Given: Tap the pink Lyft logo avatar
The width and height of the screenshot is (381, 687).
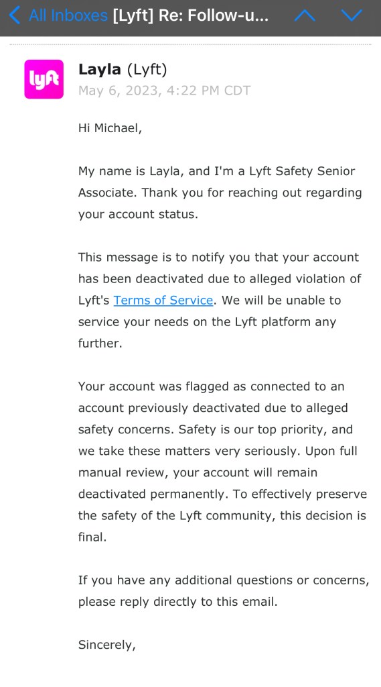Looking at the screenshot, I should click(x=44, y=79).
